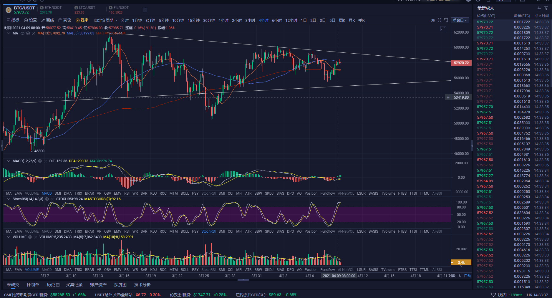
Task: Click the 胜率 win-rate icon
Action: (x=78, y=20)
